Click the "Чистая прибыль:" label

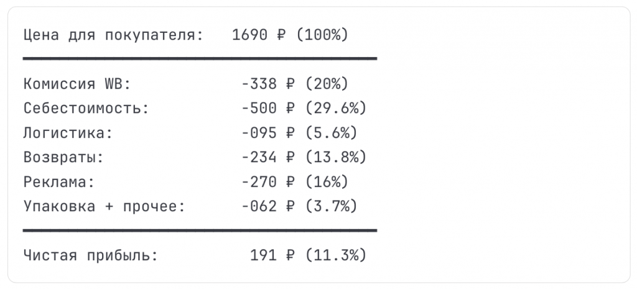pyautogui.click(x=91, y=255)
